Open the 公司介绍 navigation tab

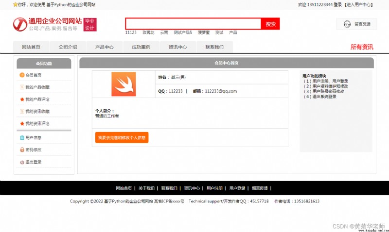pos(68,47)
